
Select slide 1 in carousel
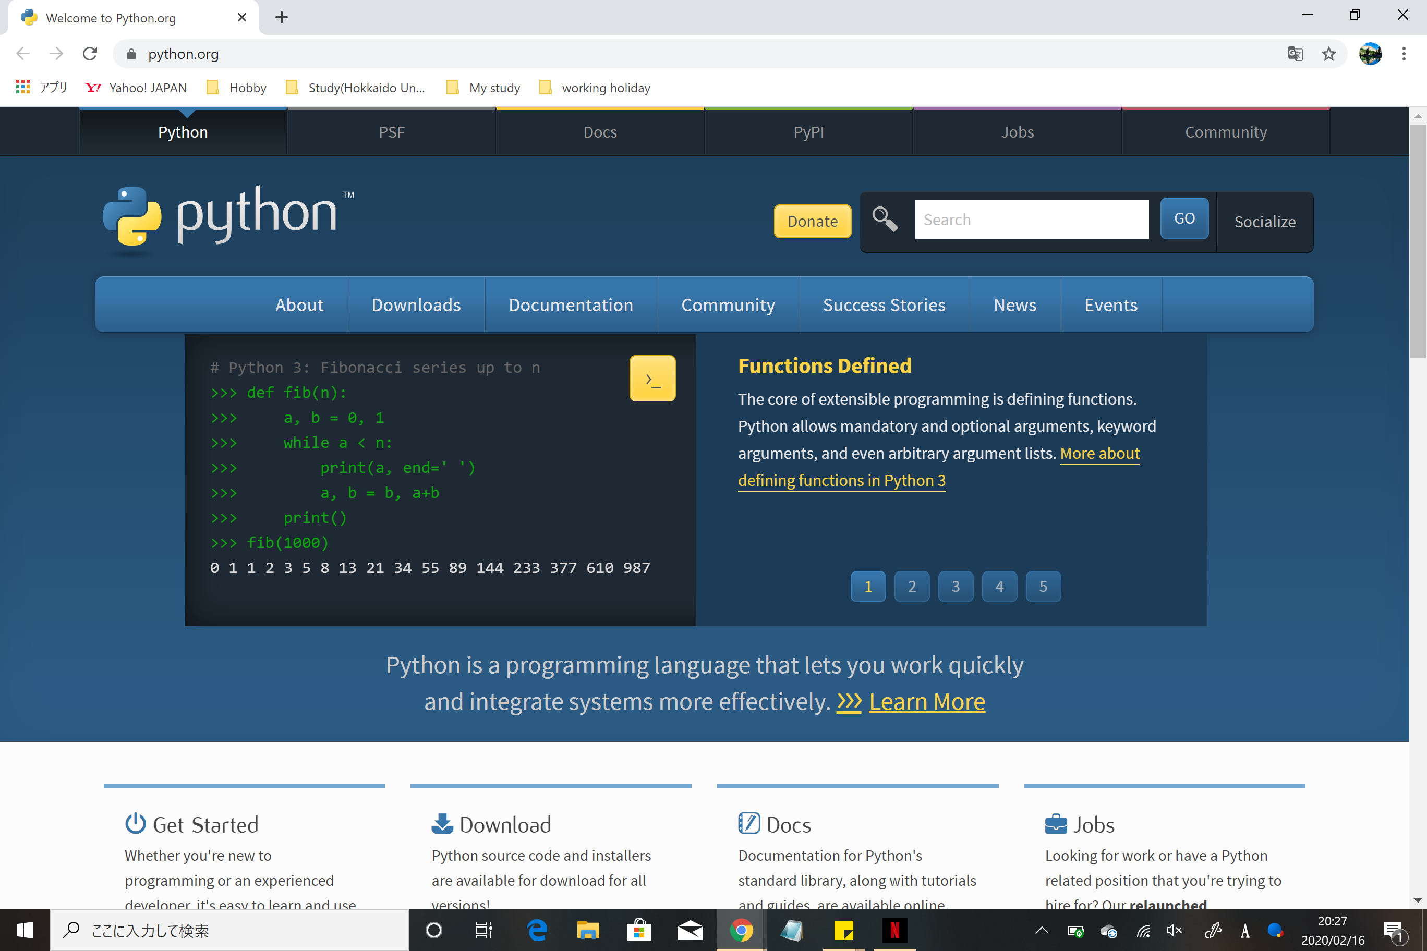pos(867,587)
